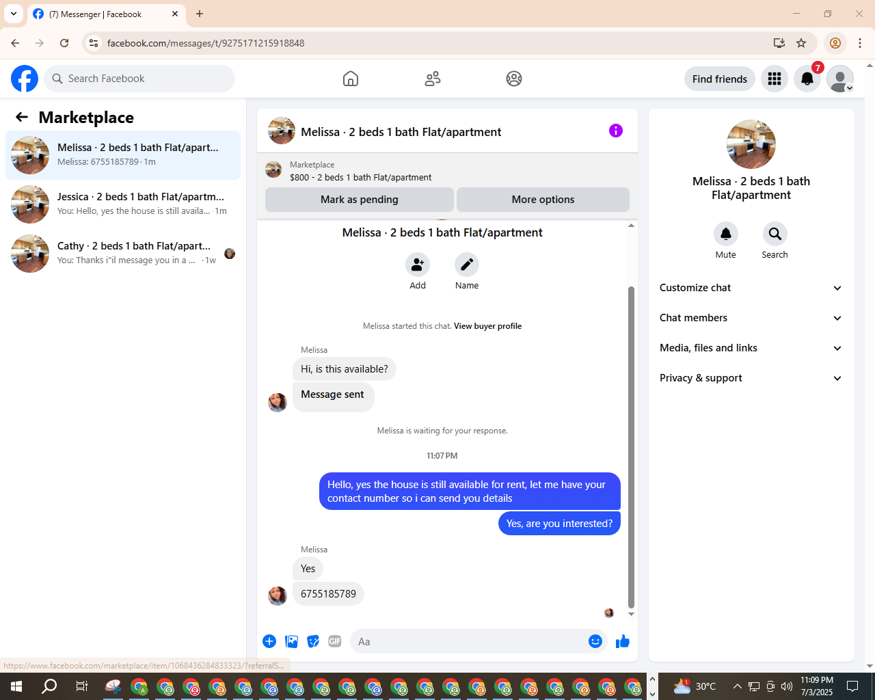875x700 pixels.
Task: Open the clock showing 11:09 PM
Action: point(817,686)
